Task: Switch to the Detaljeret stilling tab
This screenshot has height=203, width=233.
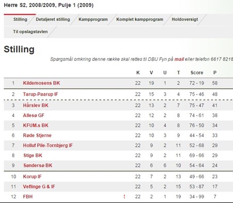Action: (53, 19)
